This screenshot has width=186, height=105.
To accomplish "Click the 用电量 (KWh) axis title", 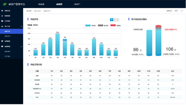I will [x=33, y=25].
